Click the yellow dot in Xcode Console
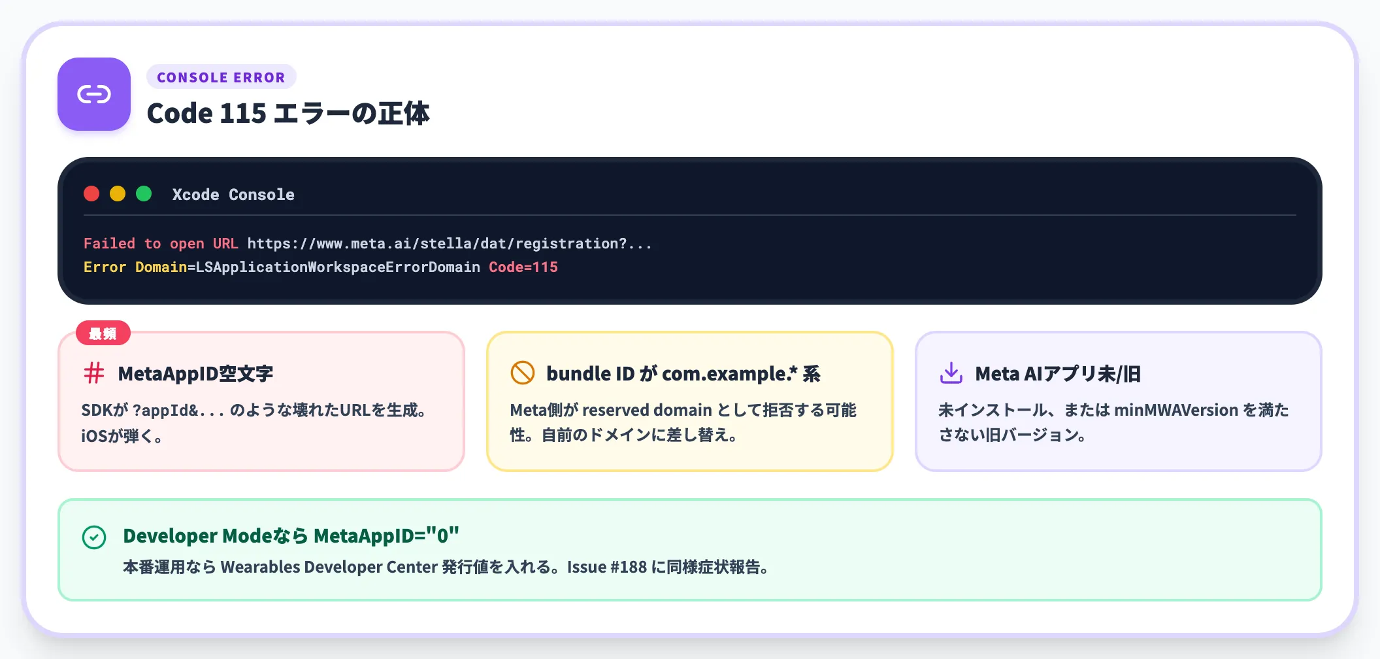Viewport: 1380px width, 659px height. (118, 194)
